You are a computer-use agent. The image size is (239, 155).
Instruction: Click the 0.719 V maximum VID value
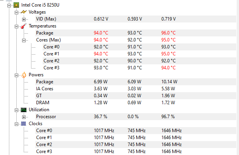(x=168, y=19)
